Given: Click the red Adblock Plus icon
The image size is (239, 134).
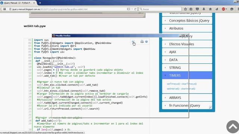Looking at the screenshot, I should coord(223,9).
